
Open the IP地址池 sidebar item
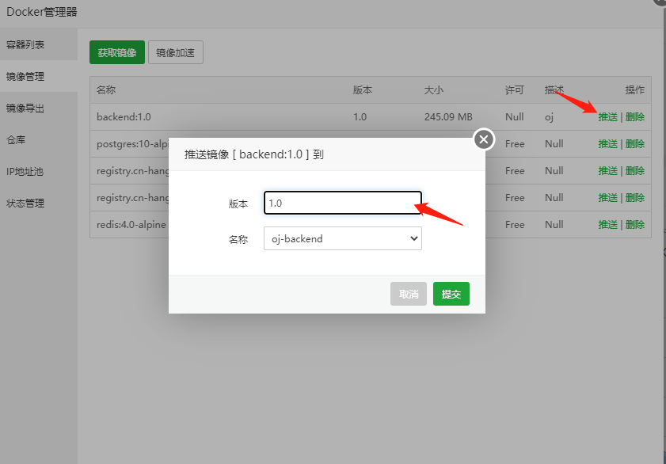click(x=25, y=172)
